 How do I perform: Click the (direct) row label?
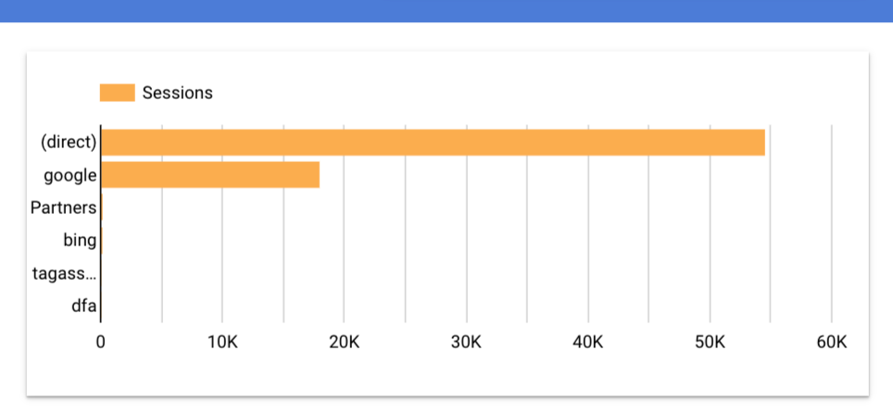click(x=69, y=143)
